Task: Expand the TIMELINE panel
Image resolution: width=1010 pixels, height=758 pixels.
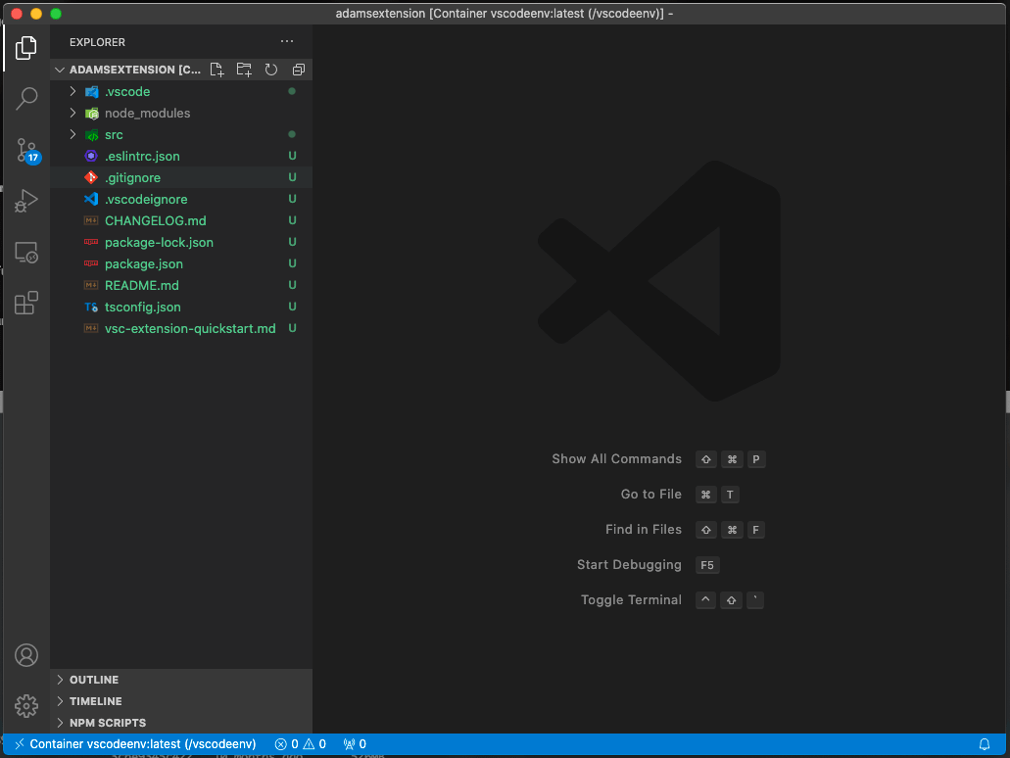Action: tap(181, 701)
